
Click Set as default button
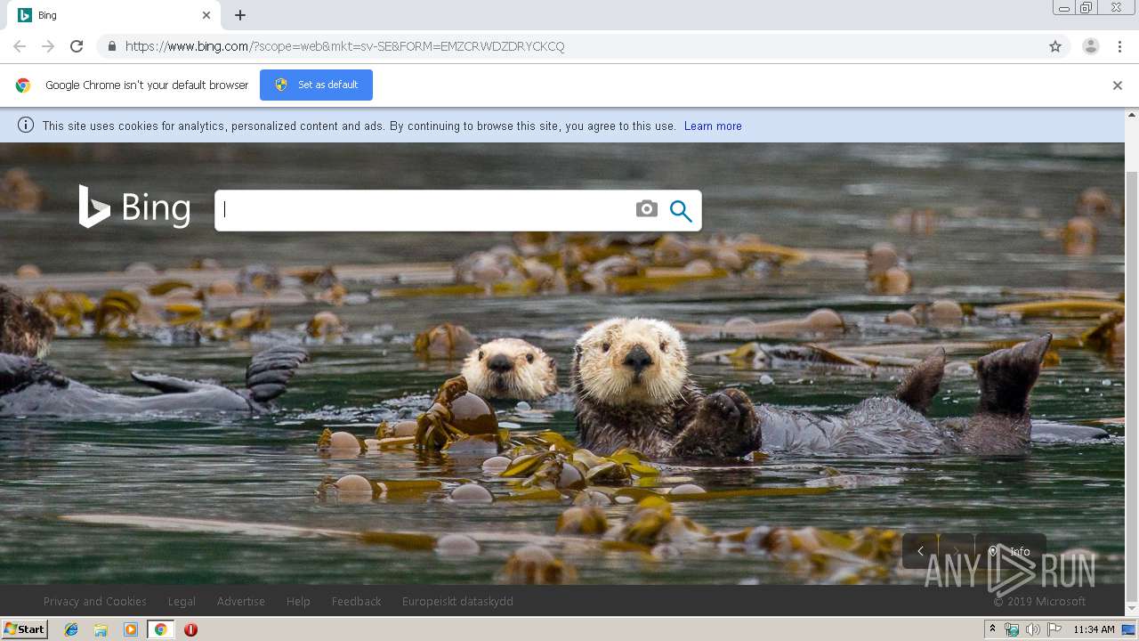point(316,85)
